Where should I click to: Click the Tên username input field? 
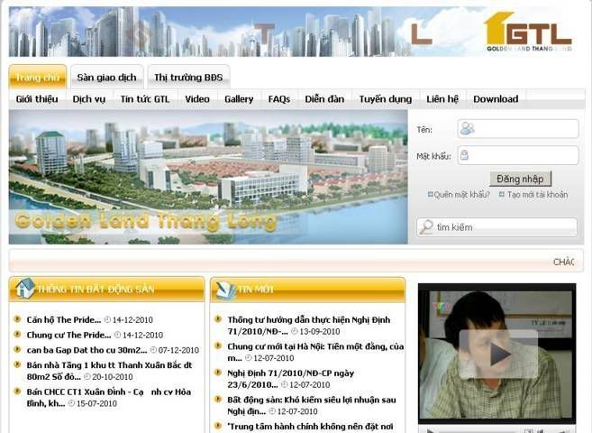[x=518, y=128]
